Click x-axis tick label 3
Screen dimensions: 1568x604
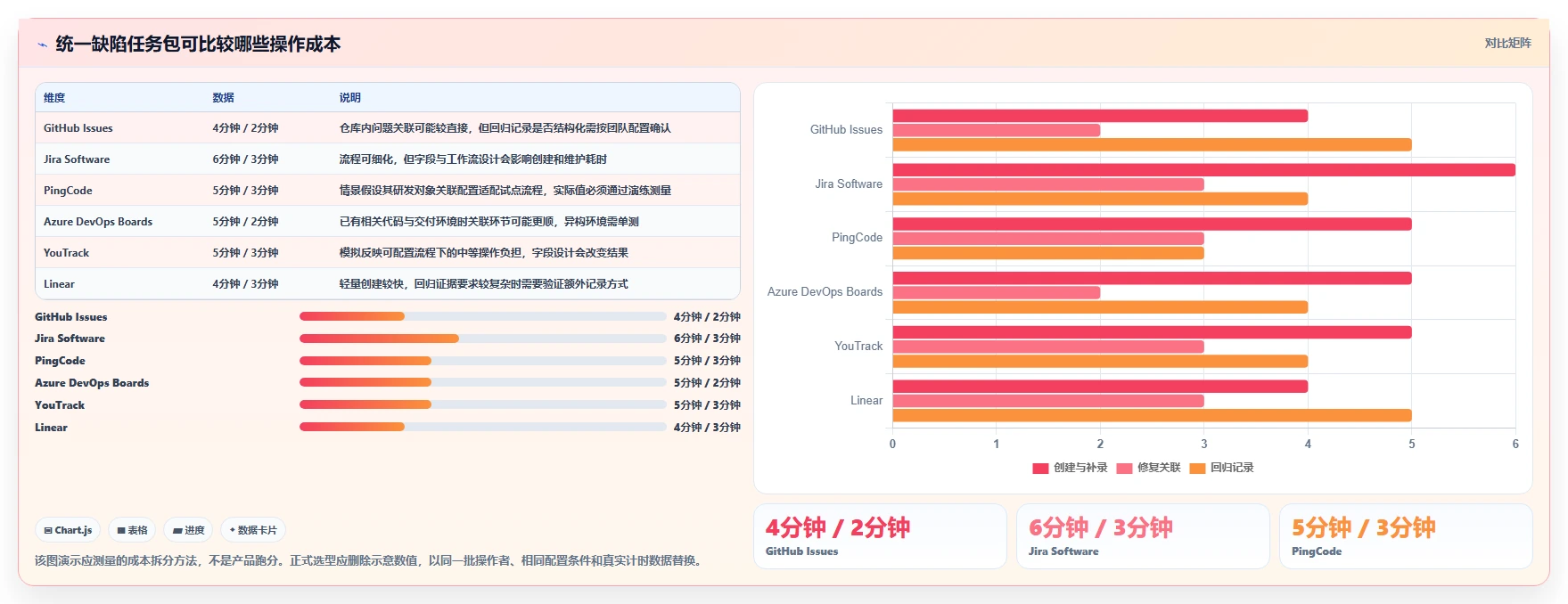coord(1203,444)
